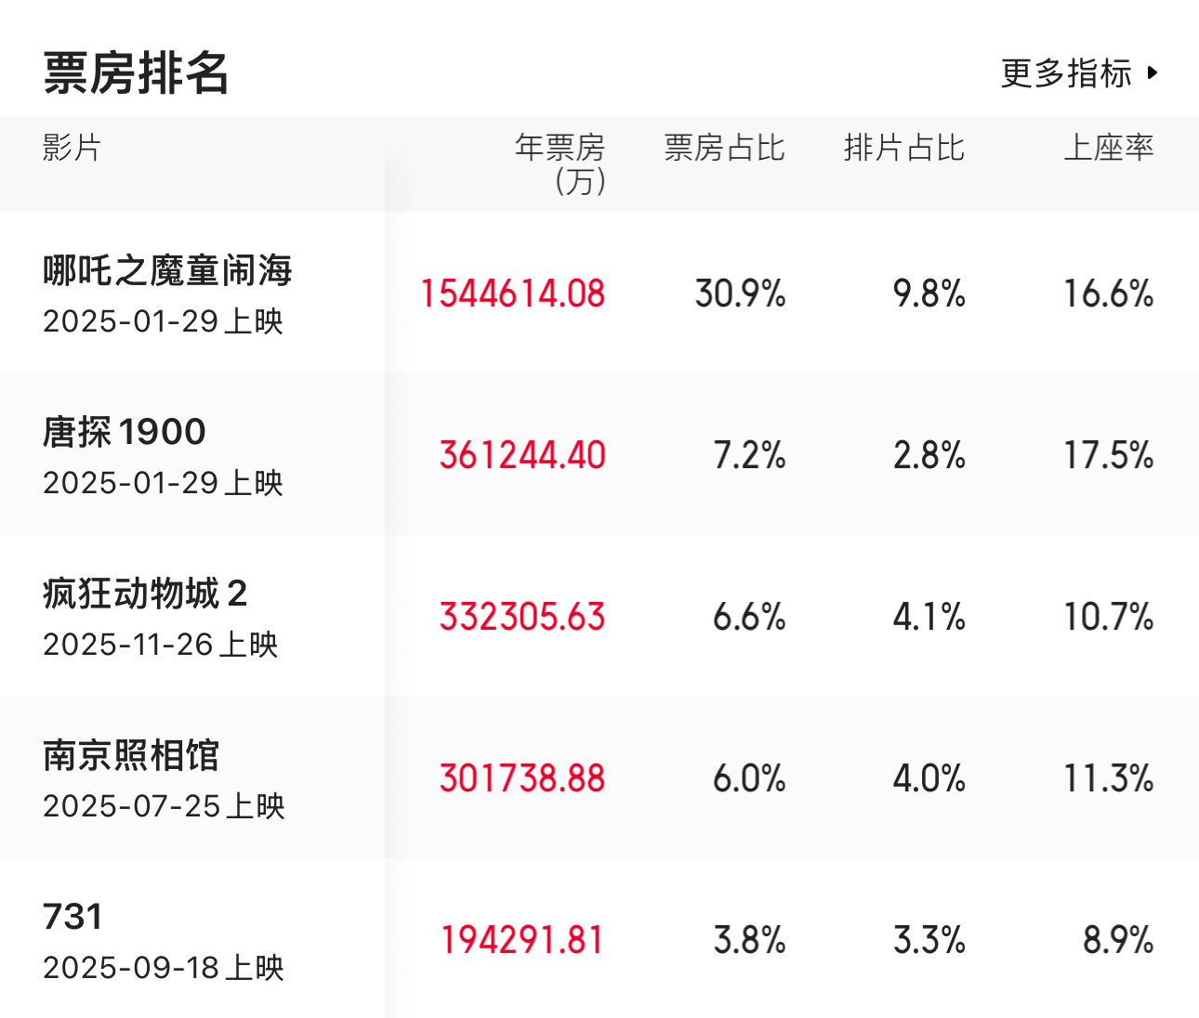Sort by 年票房(万) column header
Image resolution: width=1199 pixels, height=1018 pixels.
click(x=560, y=163)
